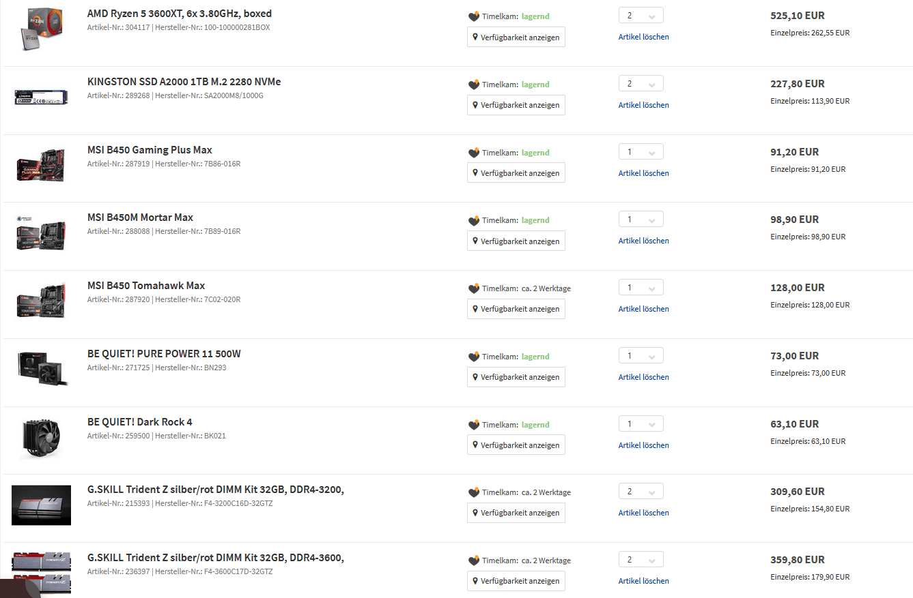Open quantity dropdown for Trident Z DDR4-3200
913x598 pixels.
click(x=641, y=492)
